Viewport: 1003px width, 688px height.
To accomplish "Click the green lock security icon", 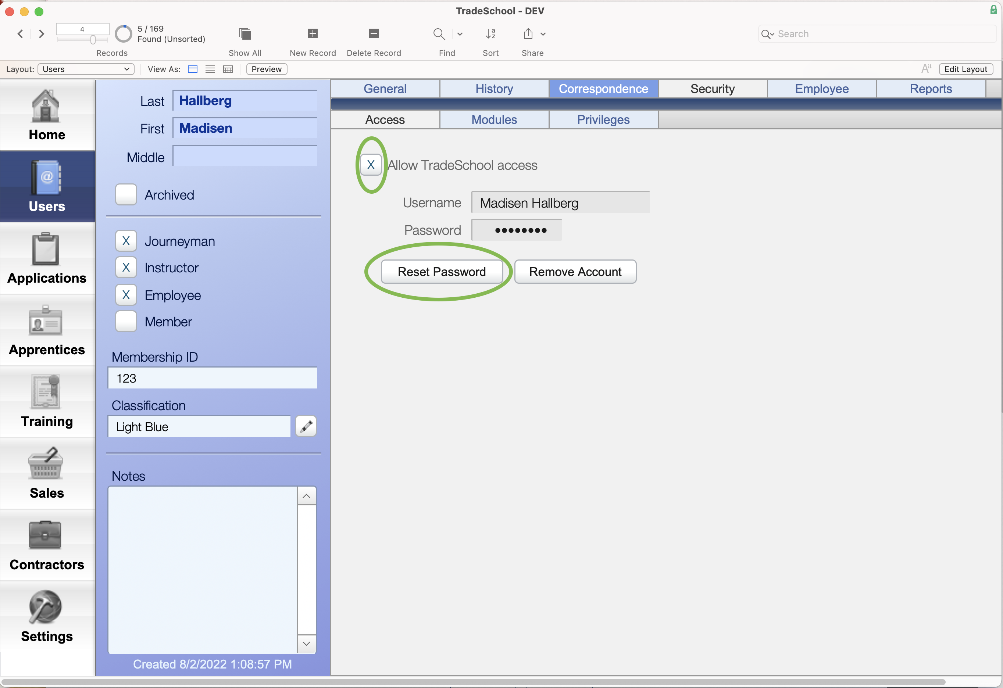I will [x=993, y=10].
